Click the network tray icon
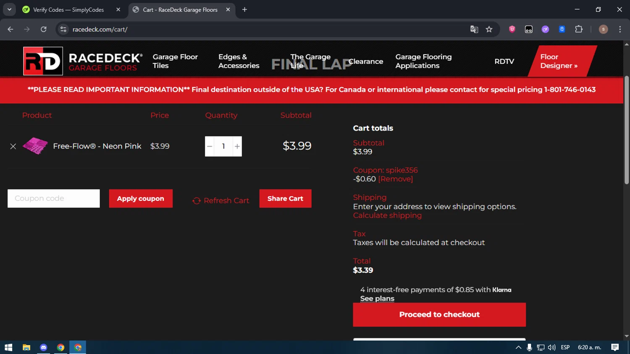Viewport: 630px width, 354px height. 541,347
